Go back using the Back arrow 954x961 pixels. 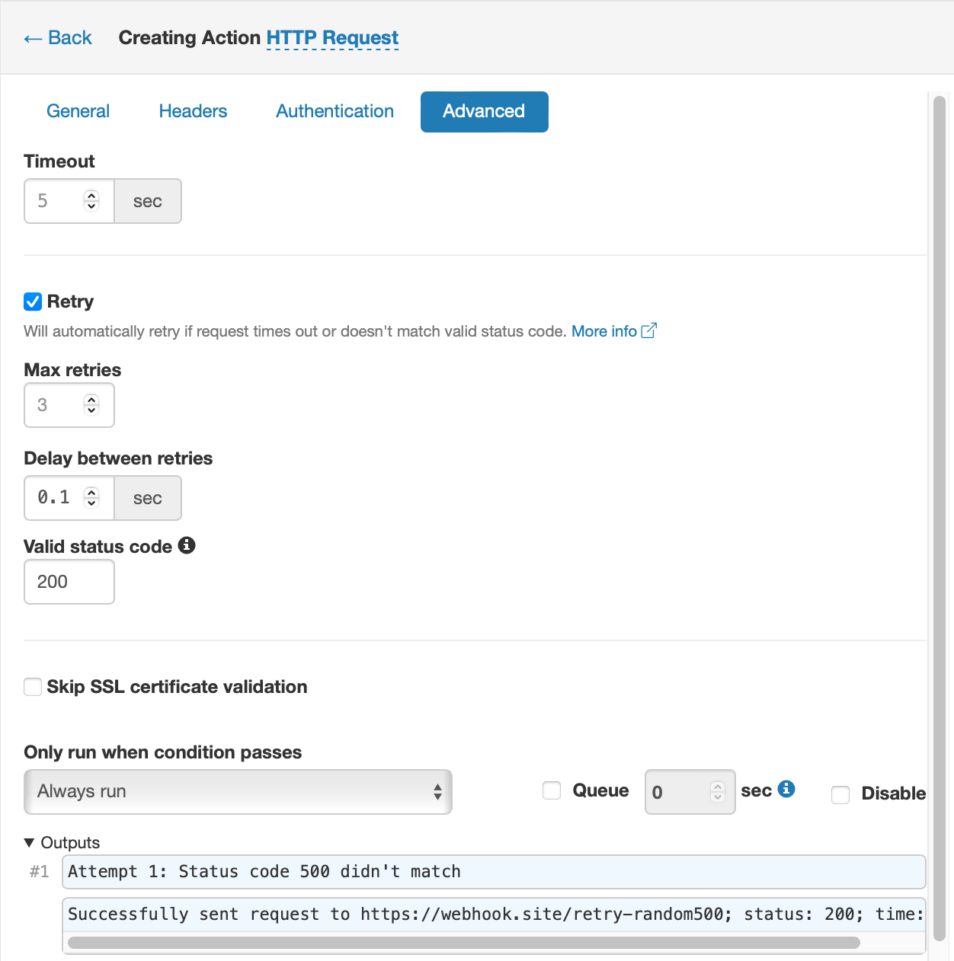pos(58,37)
